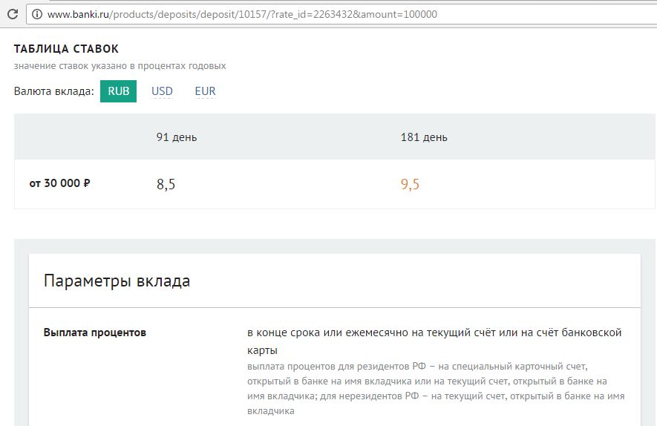Click the 91 день column header
Screen dimensions: 657x426
point(177,137)
